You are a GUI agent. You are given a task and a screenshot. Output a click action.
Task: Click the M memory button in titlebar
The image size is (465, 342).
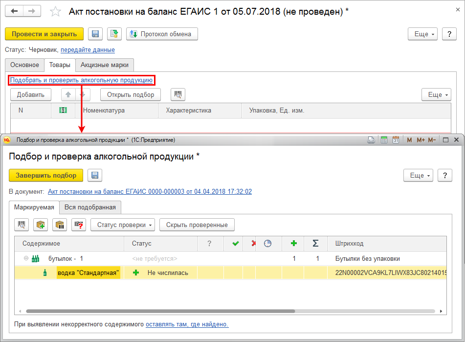pyautogui.click(x=409, y=140)
